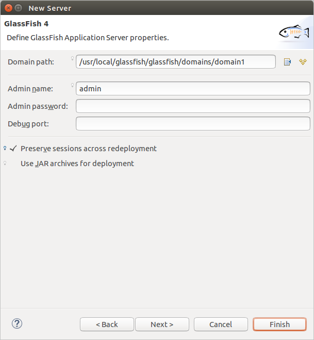Click the hint bulb beside Use JAR archives
Viewport: 314px width, 340px height.
[5, 163]
